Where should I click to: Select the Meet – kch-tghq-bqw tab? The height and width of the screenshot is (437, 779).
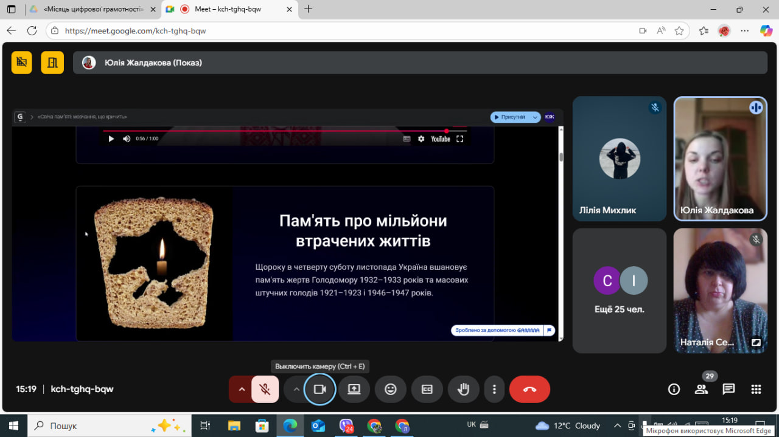tap(231, 9)
